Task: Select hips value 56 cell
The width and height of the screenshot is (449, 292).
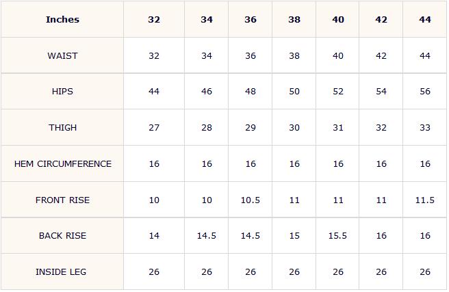Action: (x=424, y=92)
